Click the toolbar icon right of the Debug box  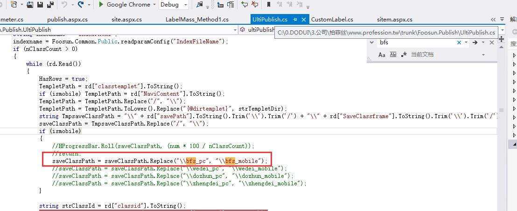coord(200,4)
